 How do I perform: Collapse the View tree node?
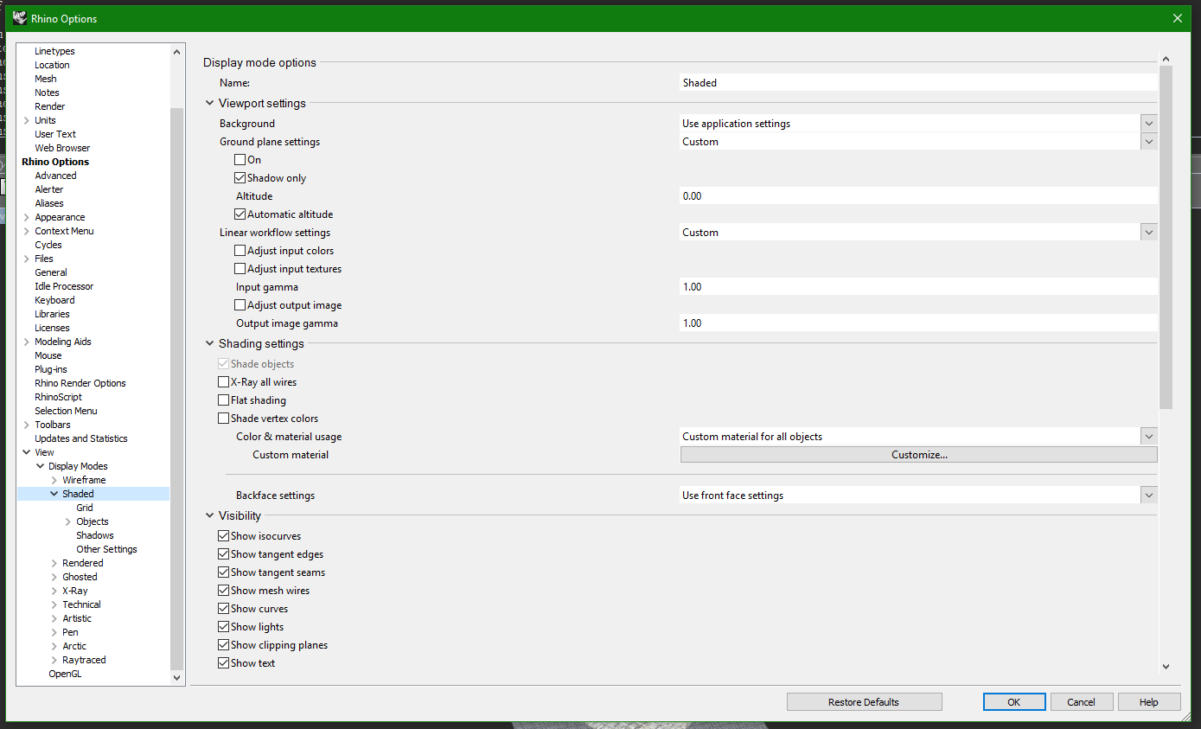click(x=27, y=452)
